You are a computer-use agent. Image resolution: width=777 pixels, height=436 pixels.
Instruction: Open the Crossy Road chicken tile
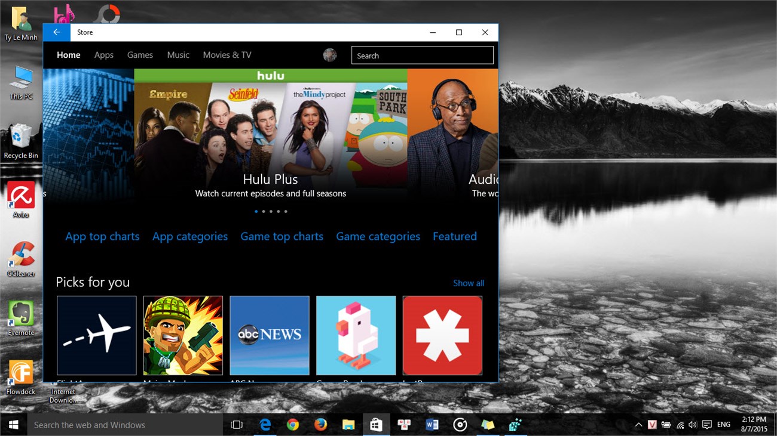(356, 335)
